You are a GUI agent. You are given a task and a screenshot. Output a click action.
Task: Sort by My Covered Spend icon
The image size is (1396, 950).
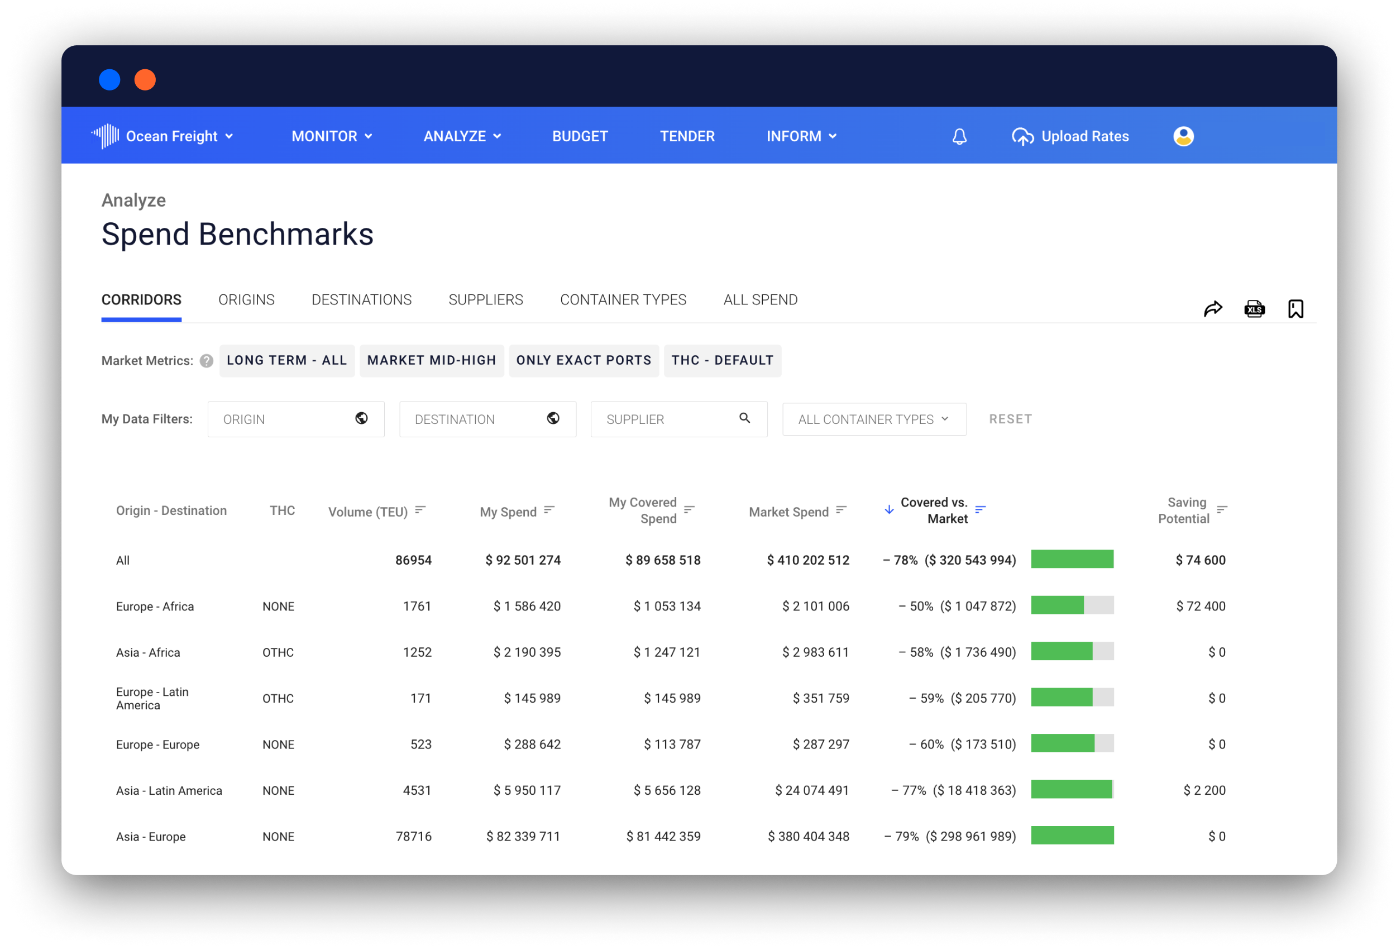pyautogui.click(x=689, y=509)
